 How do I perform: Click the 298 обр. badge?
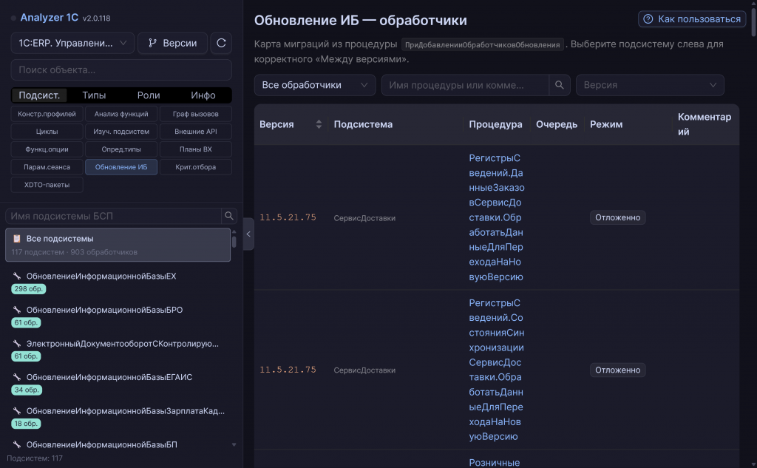pos(29,289)
